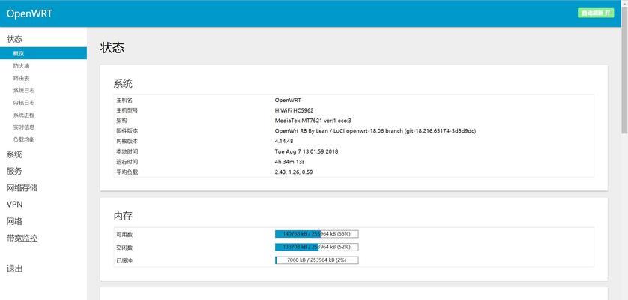Screen dimensions: 628x300
Task: Expand the 网络 sidebar section
Action: pyautogui.click(x=14, y=221)
